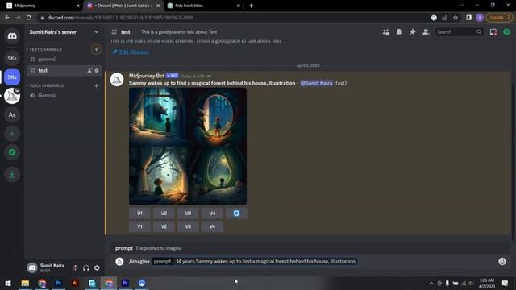Screen dimensions: 516x290
Task: Open the Midjourney sailboat server icon
Action: (x=12, y=96)
